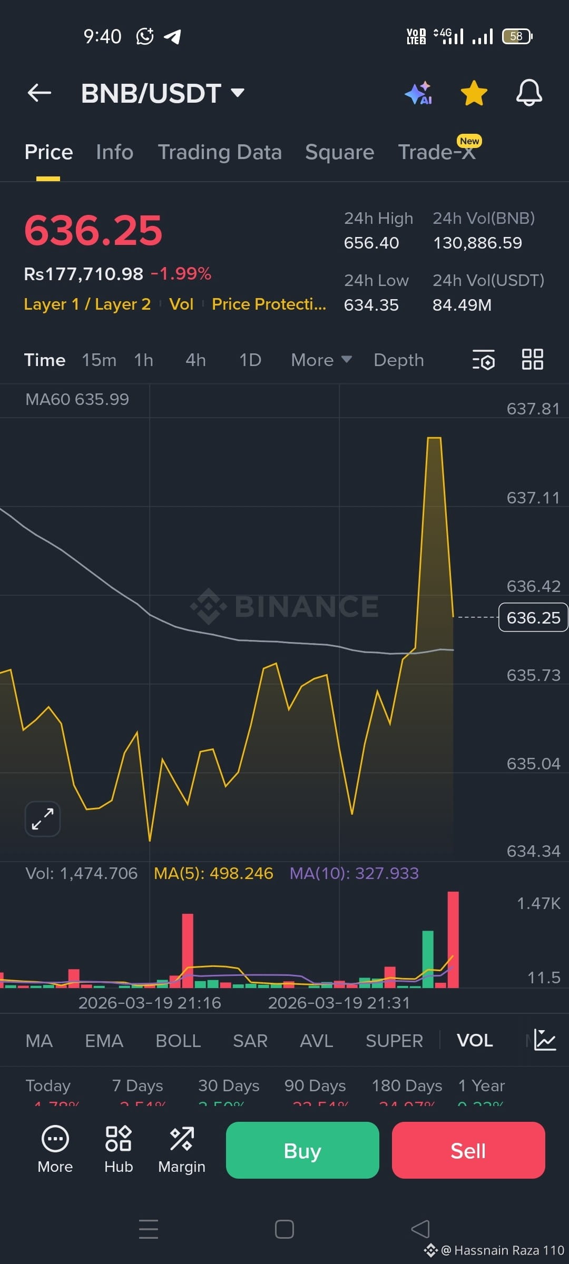Tap the 180 Days performance label
The height and width of the screenshot is (1264, 569).
click(x=407, y=1085)
